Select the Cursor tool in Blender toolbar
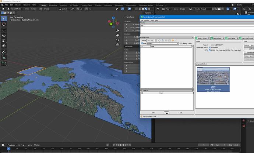254x153 pixels. [4, 24]
